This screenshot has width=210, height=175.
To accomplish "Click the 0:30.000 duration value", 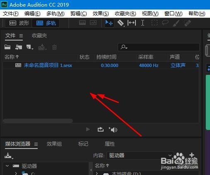I will point(109,65).
